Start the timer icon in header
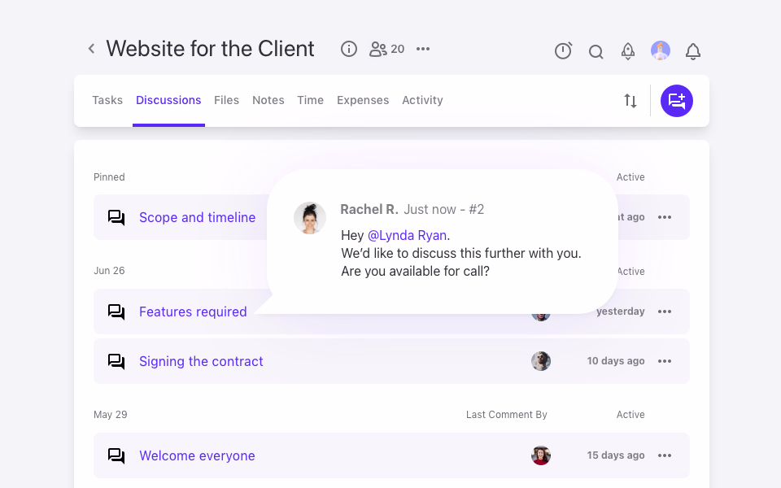This screenshot has width=781, height=488. pyautogui.click(x=563, y=50)
